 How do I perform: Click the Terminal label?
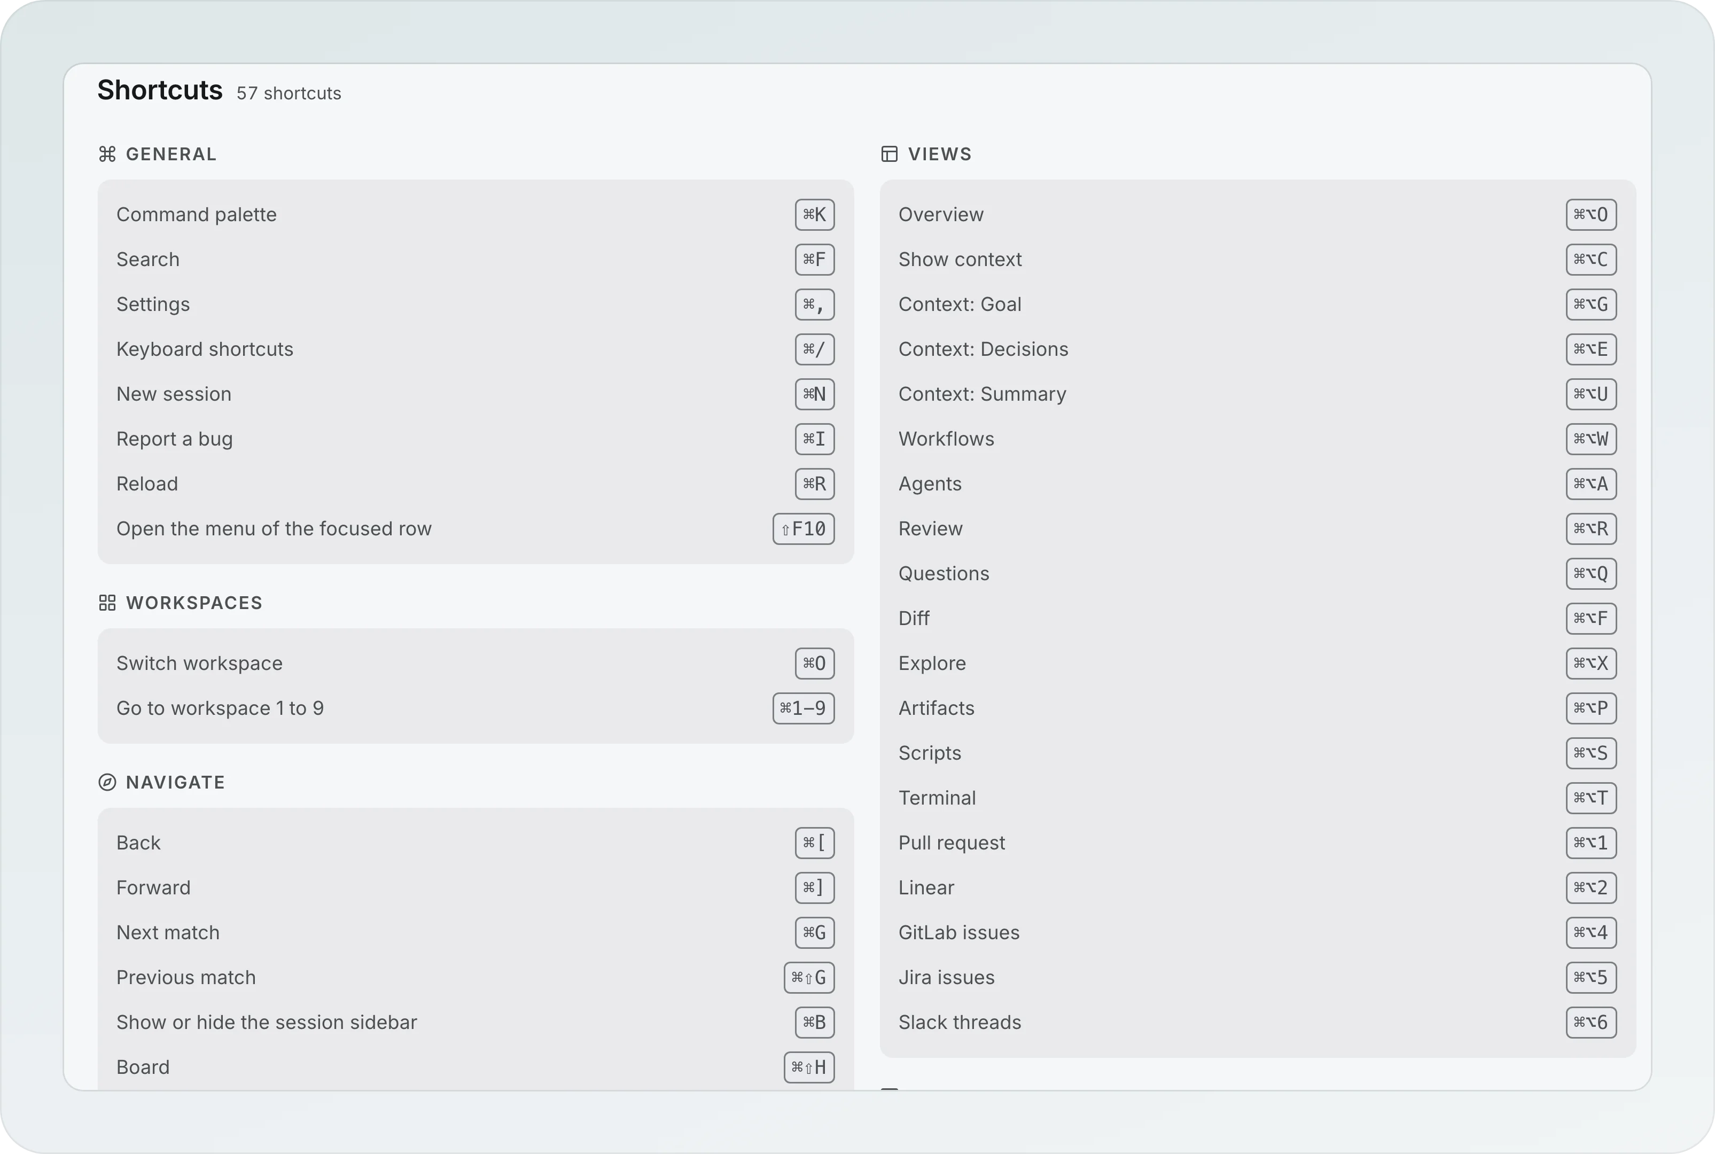coord(937,798)
